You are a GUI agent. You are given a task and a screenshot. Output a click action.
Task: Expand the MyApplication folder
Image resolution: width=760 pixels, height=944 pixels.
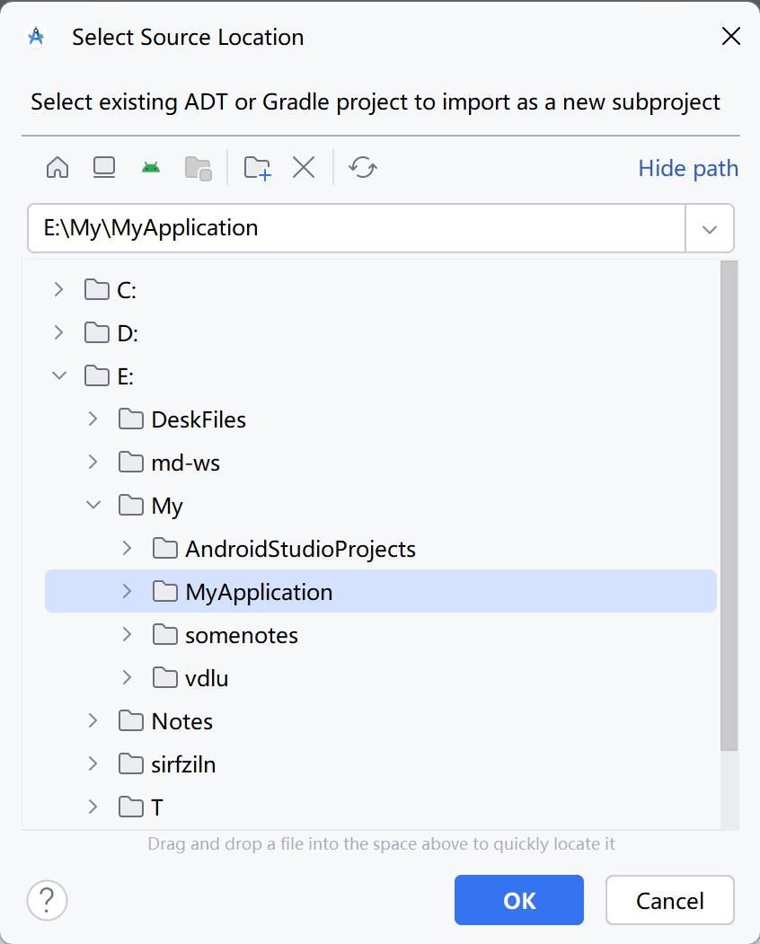tap(128, 592)
